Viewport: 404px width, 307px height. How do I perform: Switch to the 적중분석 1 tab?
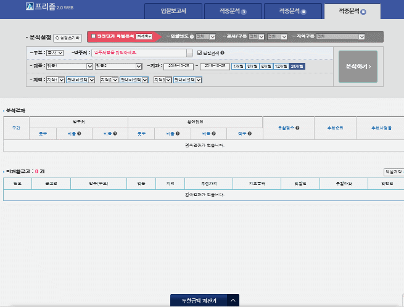click(233, 11)
